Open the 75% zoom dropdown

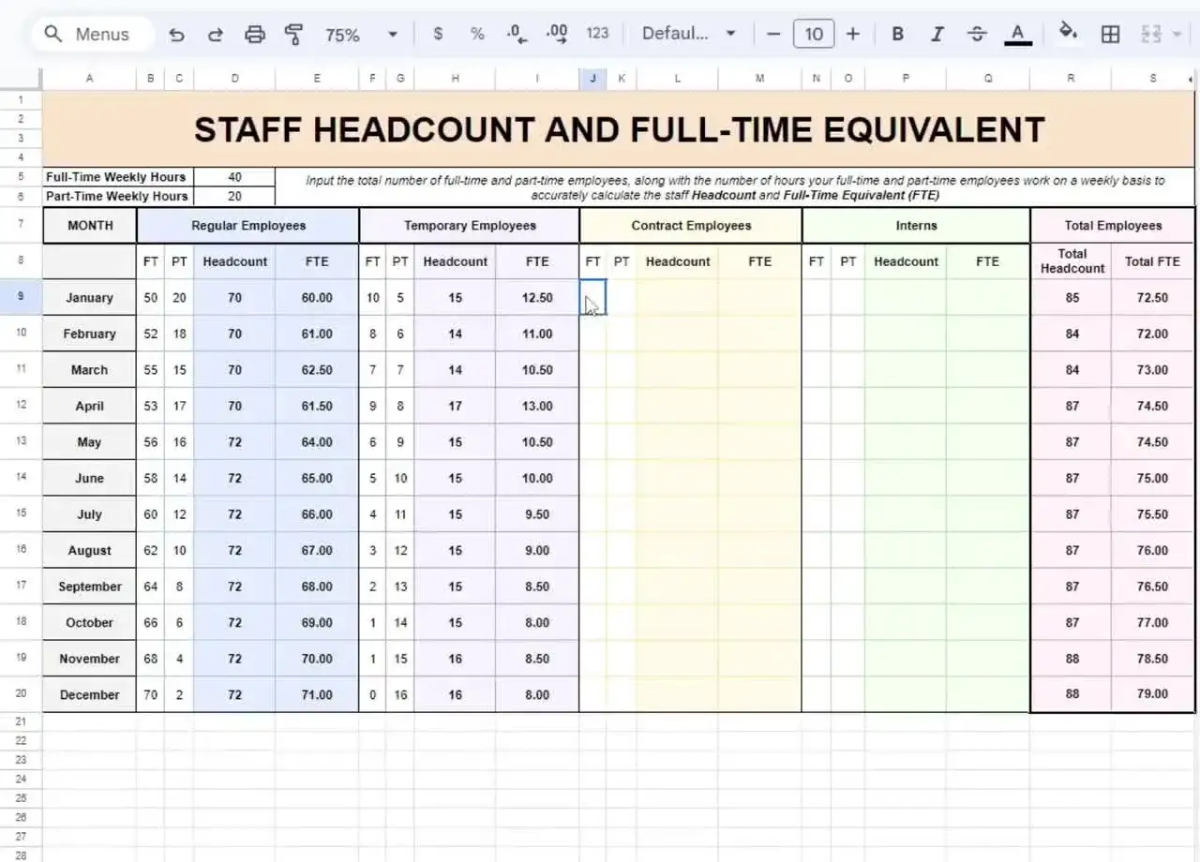point(361,35)
